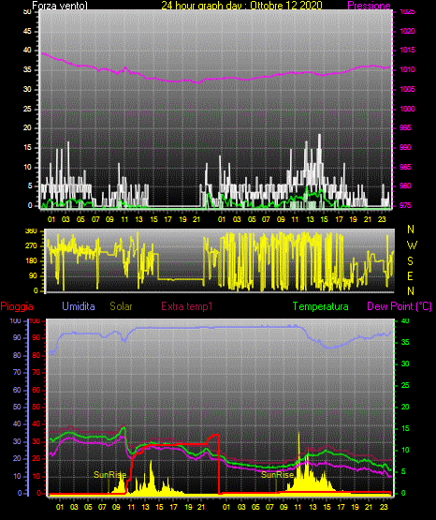Click the W compass direction label
The height and width of the screenshot is (520, 436).
tap(412, 245)
